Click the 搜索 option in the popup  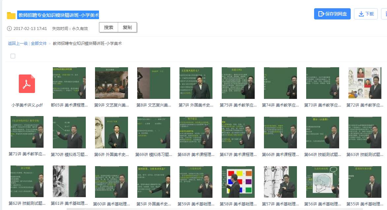(x=108, y=27)
